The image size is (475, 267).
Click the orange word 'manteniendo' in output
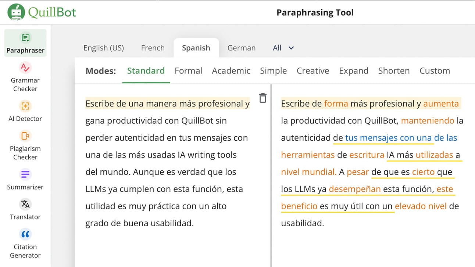427,120
